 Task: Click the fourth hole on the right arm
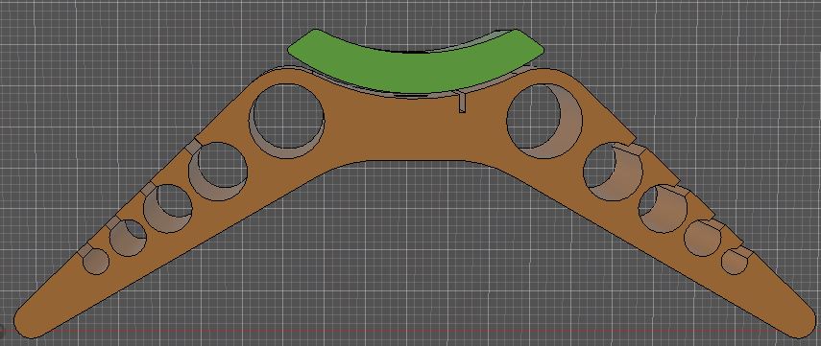(703, 239)
